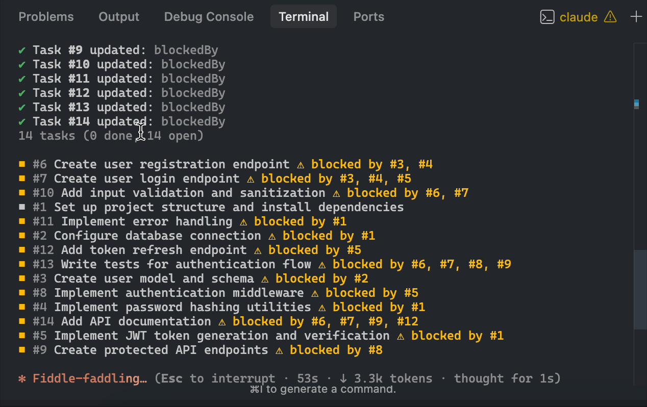Click the yellow square beside task #14

coord(22,321)
